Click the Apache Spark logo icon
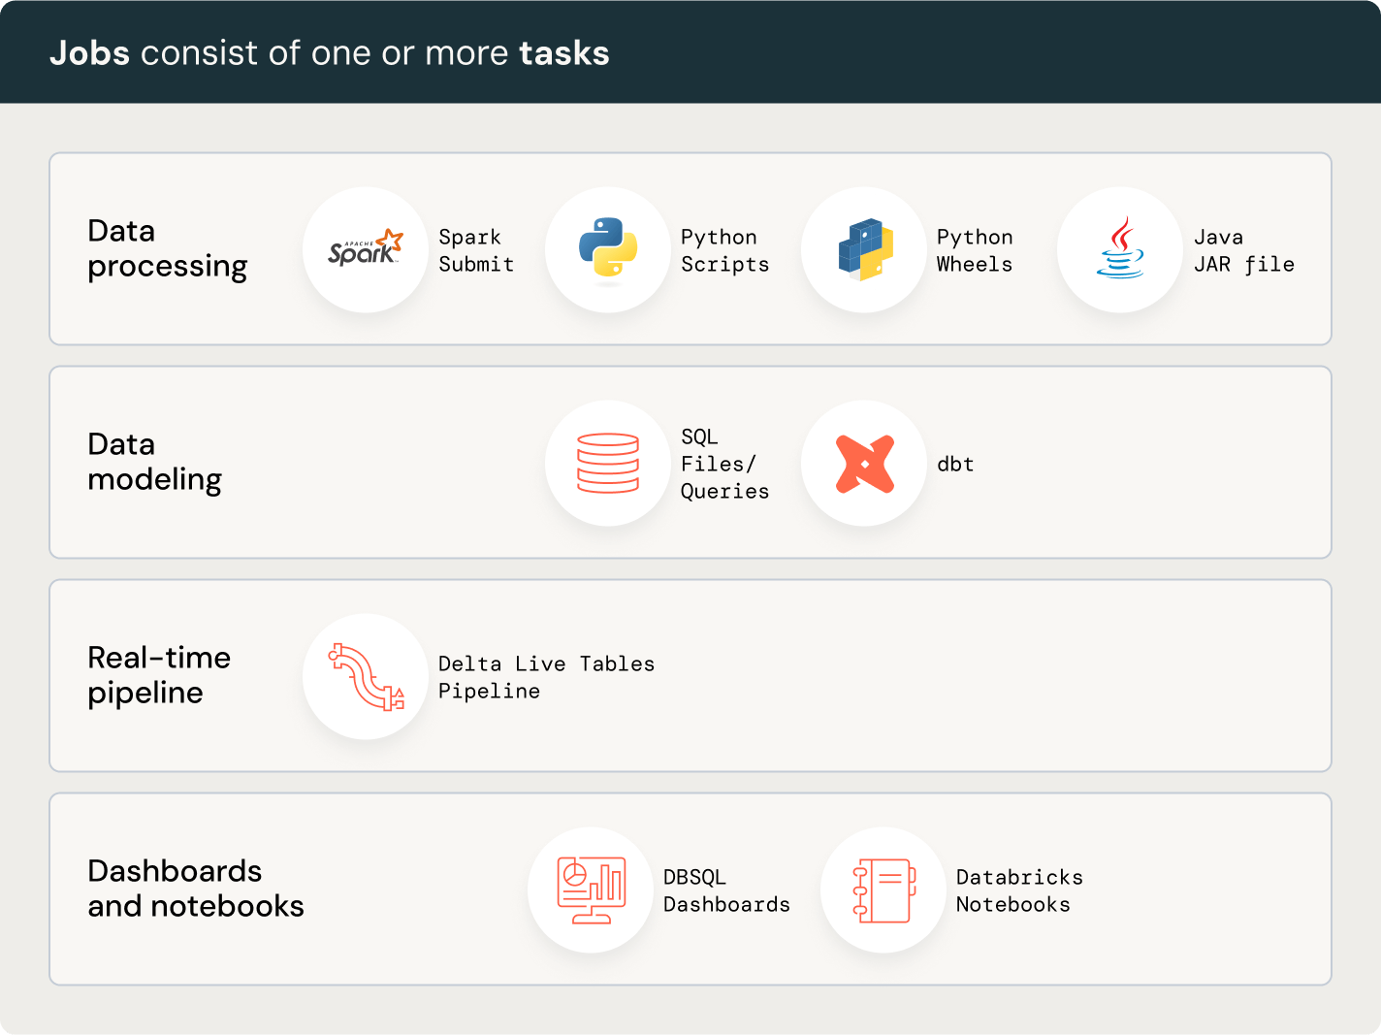 [x=365, y=249]
